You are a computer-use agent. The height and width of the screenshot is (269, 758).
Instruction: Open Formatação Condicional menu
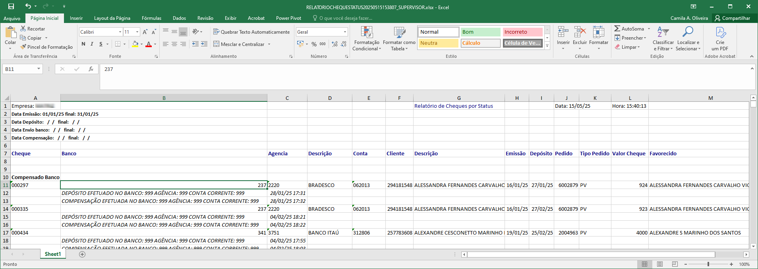point(367,38)
